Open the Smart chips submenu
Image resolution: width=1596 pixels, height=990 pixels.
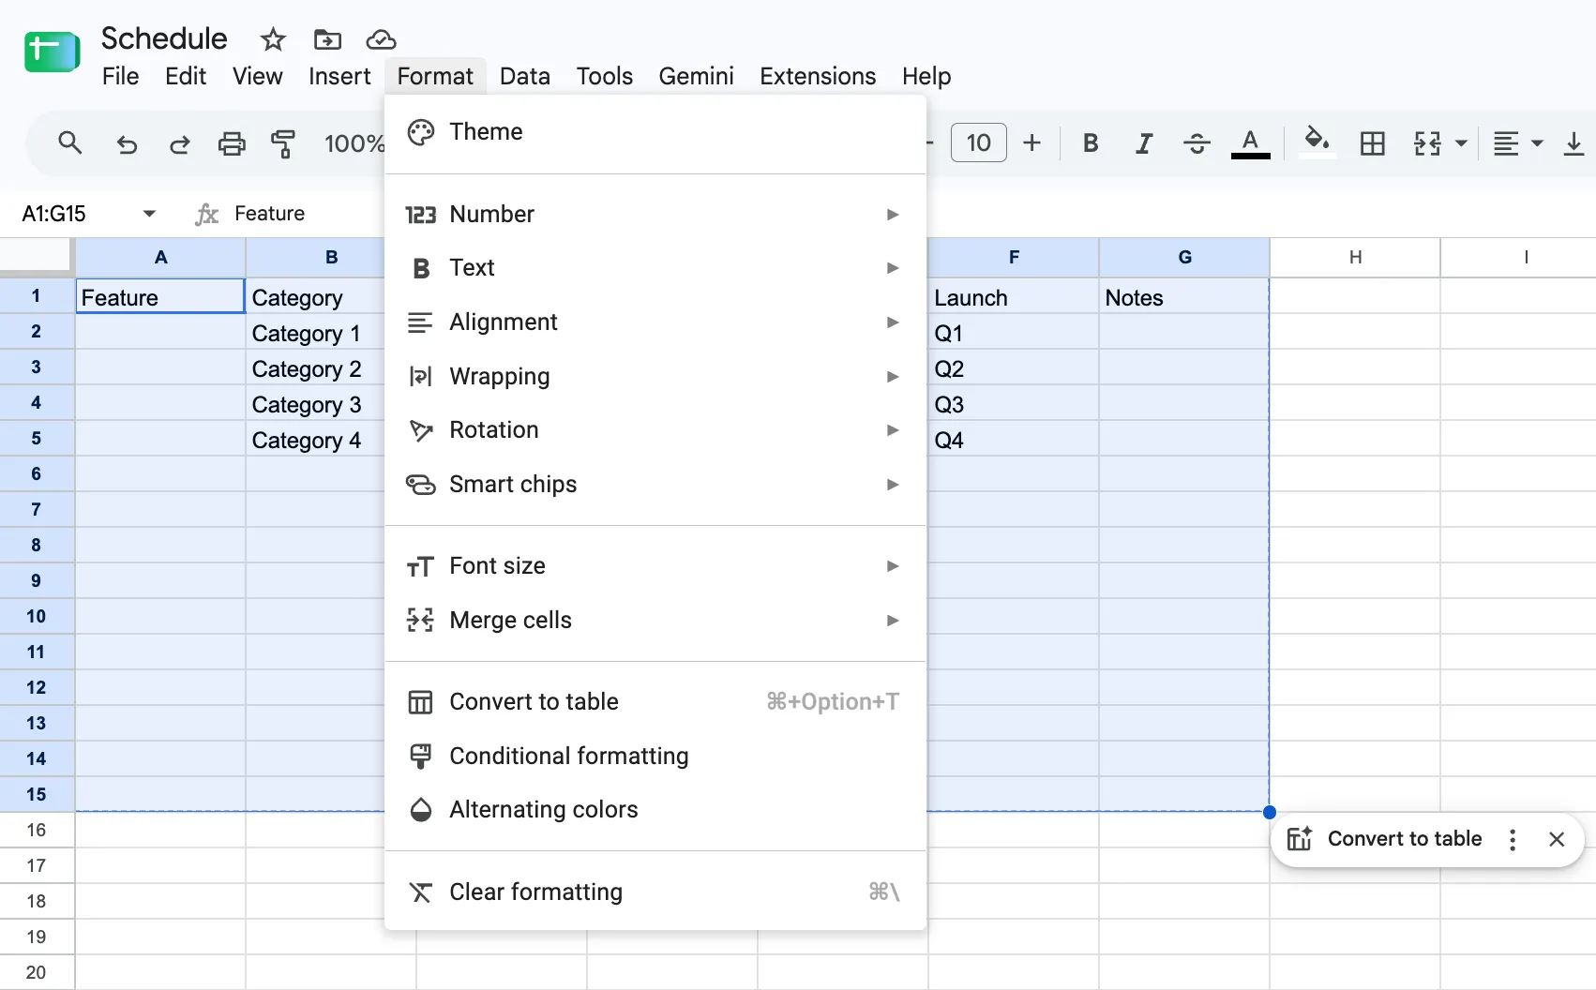pyautogui.click(x=655, y=485)
